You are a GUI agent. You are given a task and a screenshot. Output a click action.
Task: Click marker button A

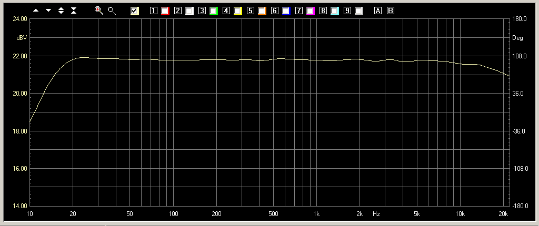378,11
